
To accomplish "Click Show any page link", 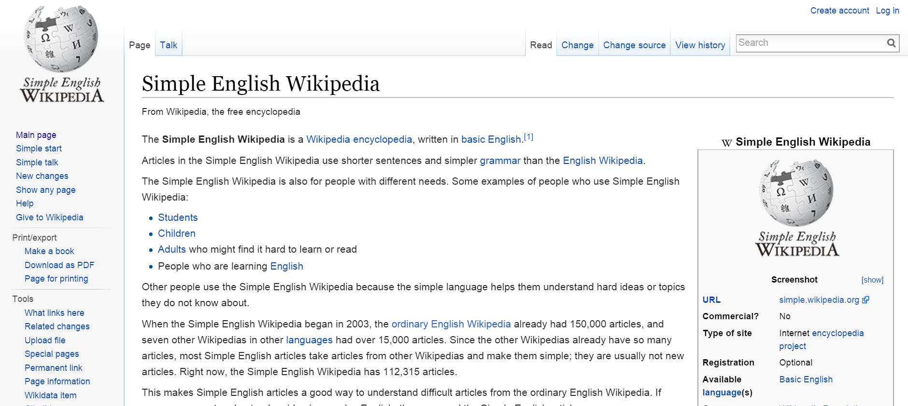I will point(46,190).
